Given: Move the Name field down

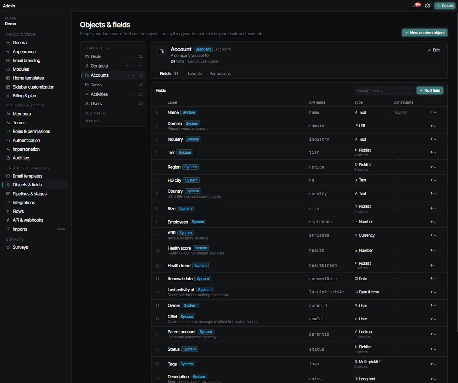Looking at the screenshot, I should pos(435,112).
